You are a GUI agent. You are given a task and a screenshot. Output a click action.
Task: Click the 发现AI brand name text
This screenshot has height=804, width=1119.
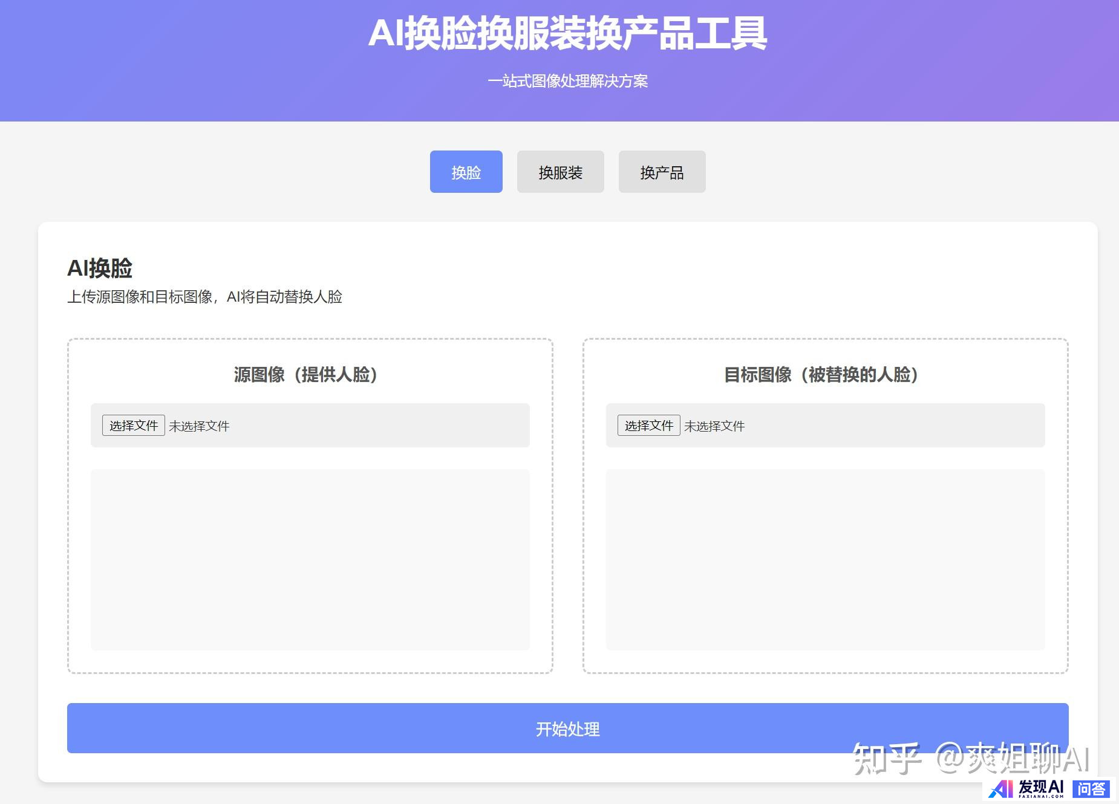(1040, 787)
